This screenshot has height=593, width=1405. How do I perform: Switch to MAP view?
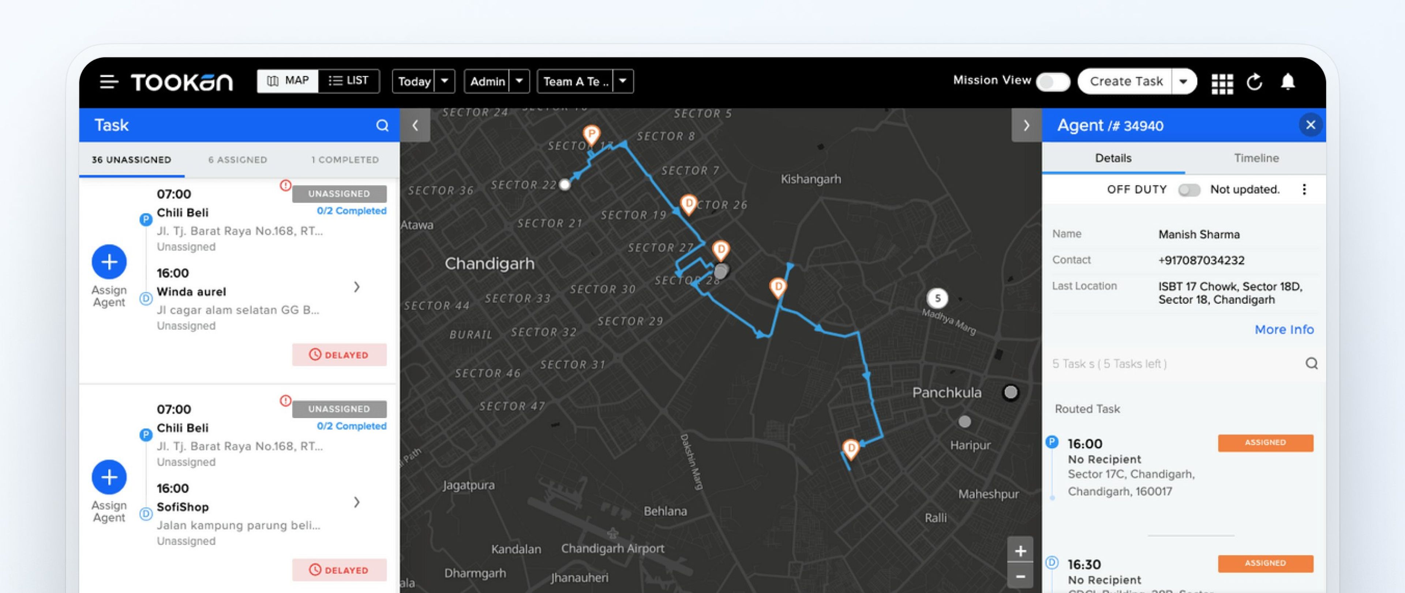tap(288, 81)
